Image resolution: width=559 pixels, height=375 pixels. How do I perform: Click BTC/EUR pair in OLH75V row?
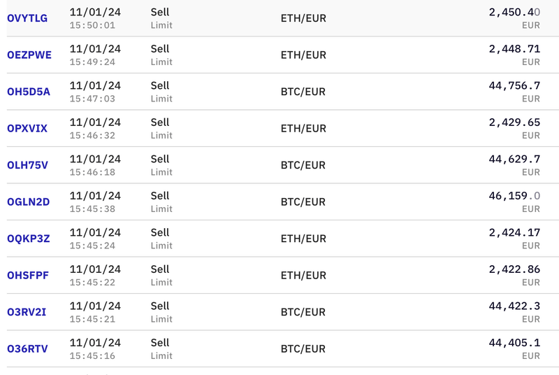pyautogui.click(x=303, y=166)
